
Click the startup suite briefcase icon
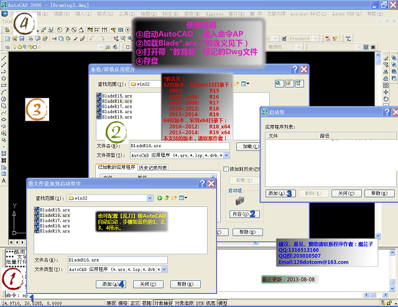click(239, 200)
